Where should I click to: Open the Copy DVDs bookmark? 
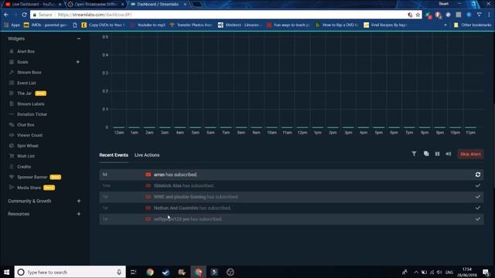[103, 25]
